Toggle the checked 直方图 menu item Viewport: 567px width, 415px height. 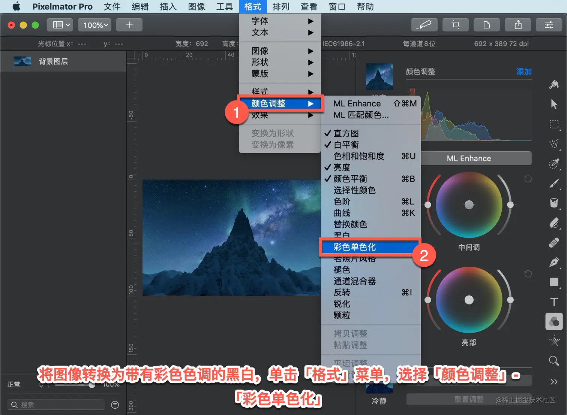370,133
